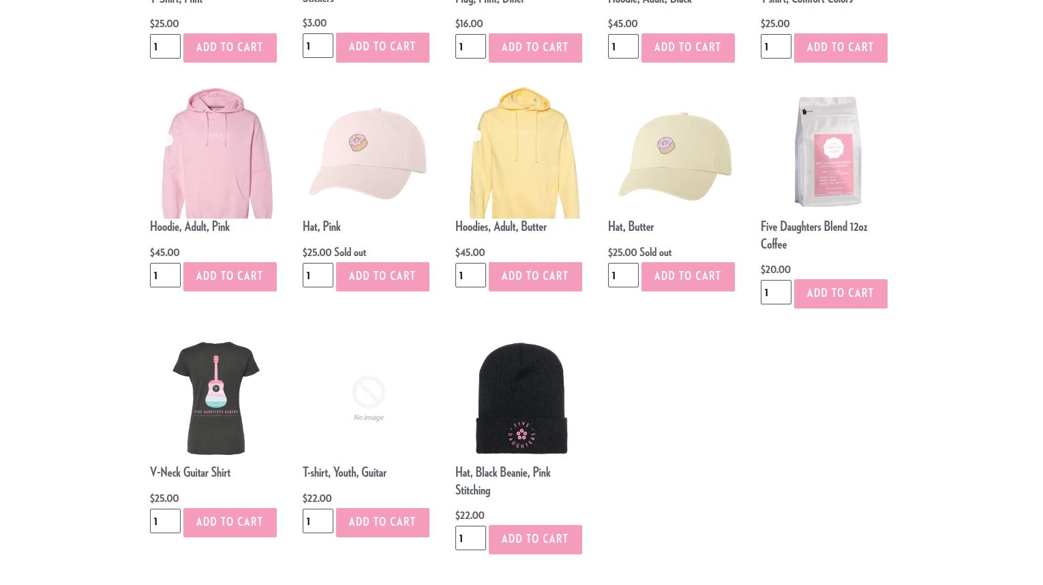Add Hat, Black Beanie to cart
This screenshot has height=585, width=1043.
[x=535, y=539]
